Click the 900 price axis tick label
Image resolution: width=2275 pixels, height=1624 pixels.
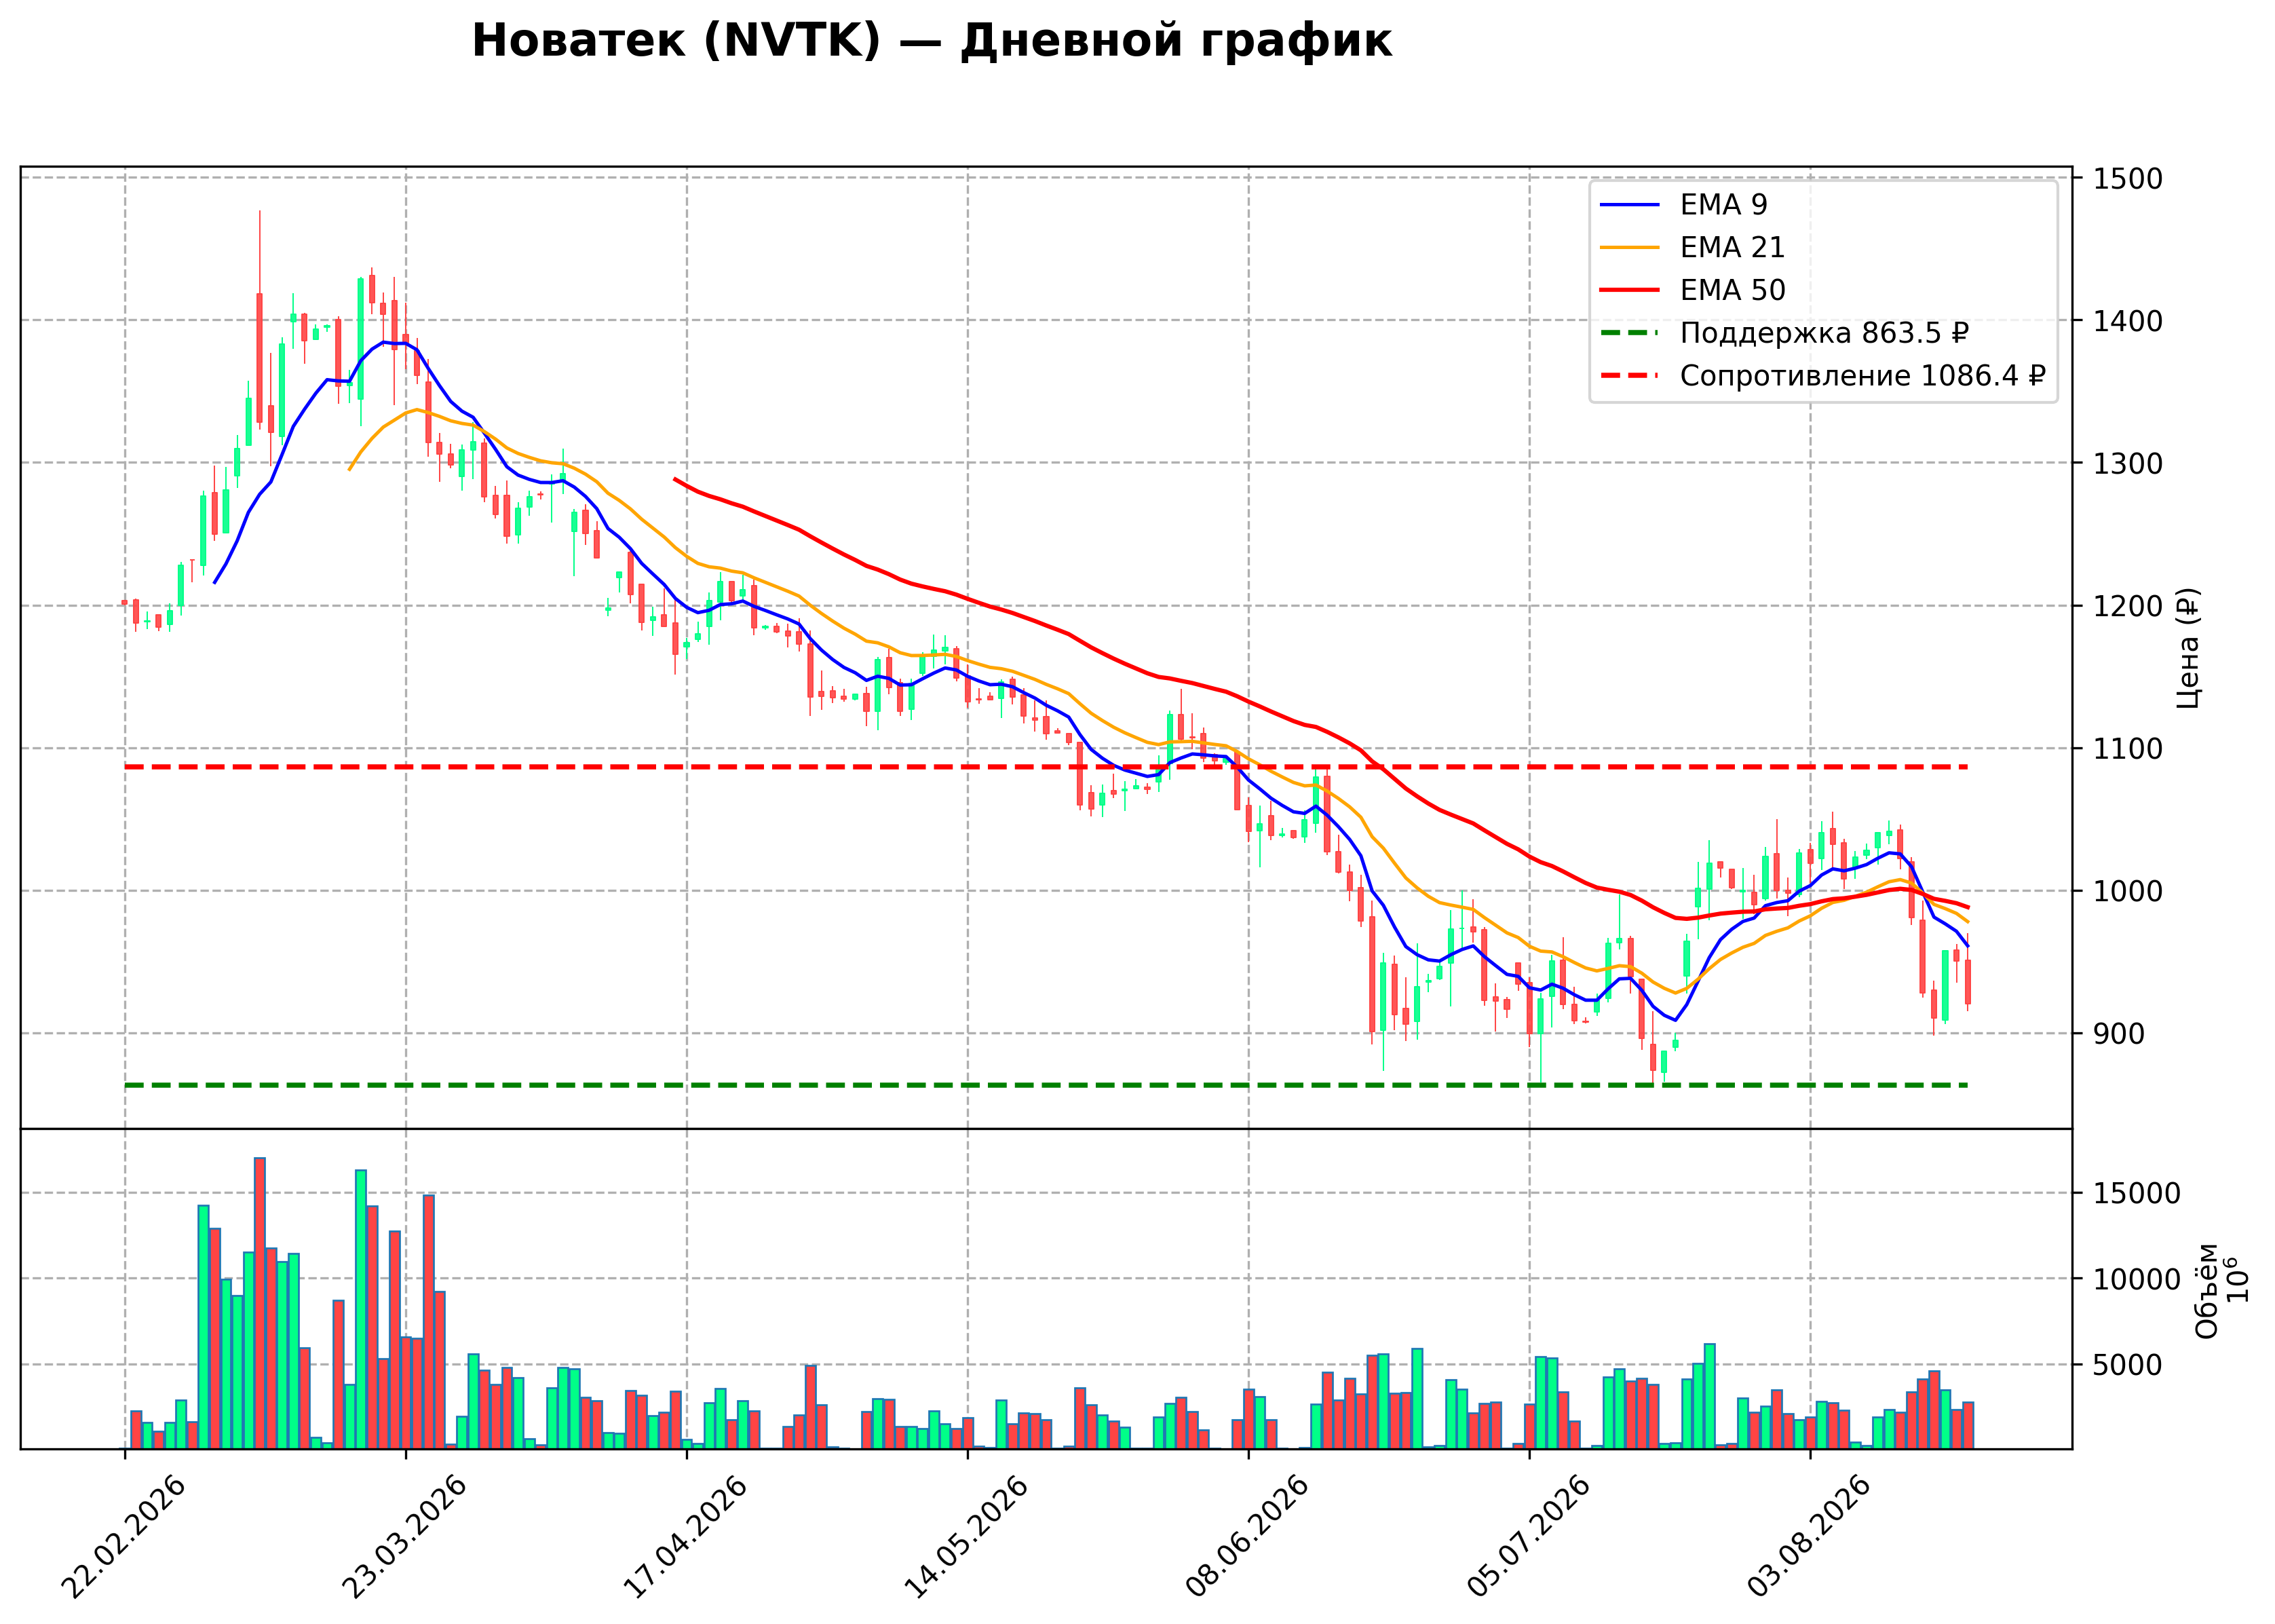[x=2118, y=1034]
